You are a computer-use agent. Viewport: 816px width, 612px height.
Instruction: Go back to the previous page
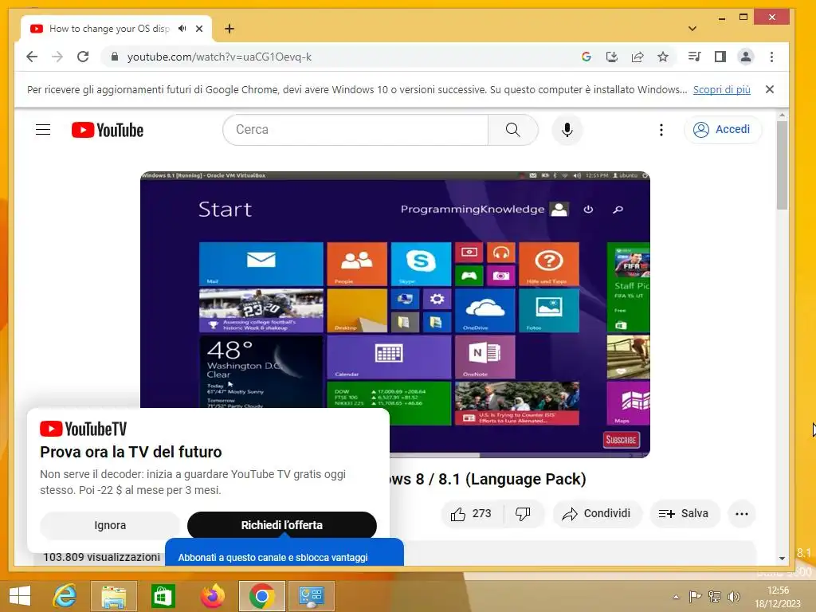point(32,57)
